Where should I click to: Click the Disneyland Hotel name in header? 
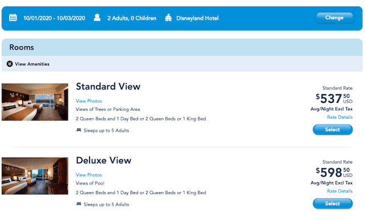pyautogui.click(x=197, y=18)
